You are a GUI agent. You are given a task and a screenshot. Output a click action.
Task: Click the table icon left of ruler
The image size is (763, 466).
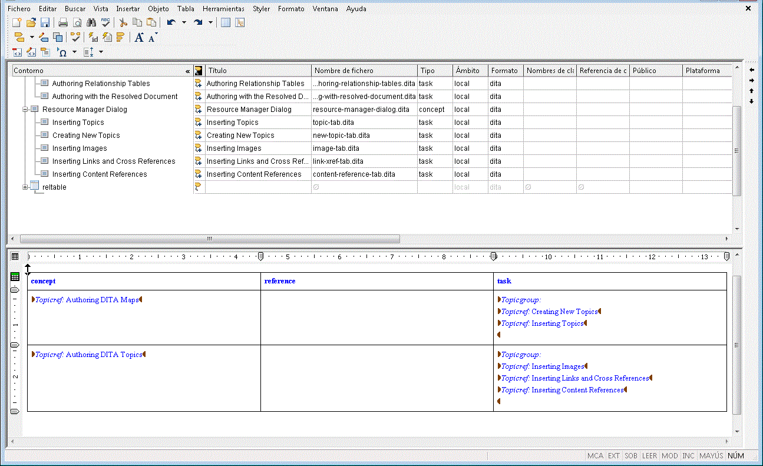(15, 257)
